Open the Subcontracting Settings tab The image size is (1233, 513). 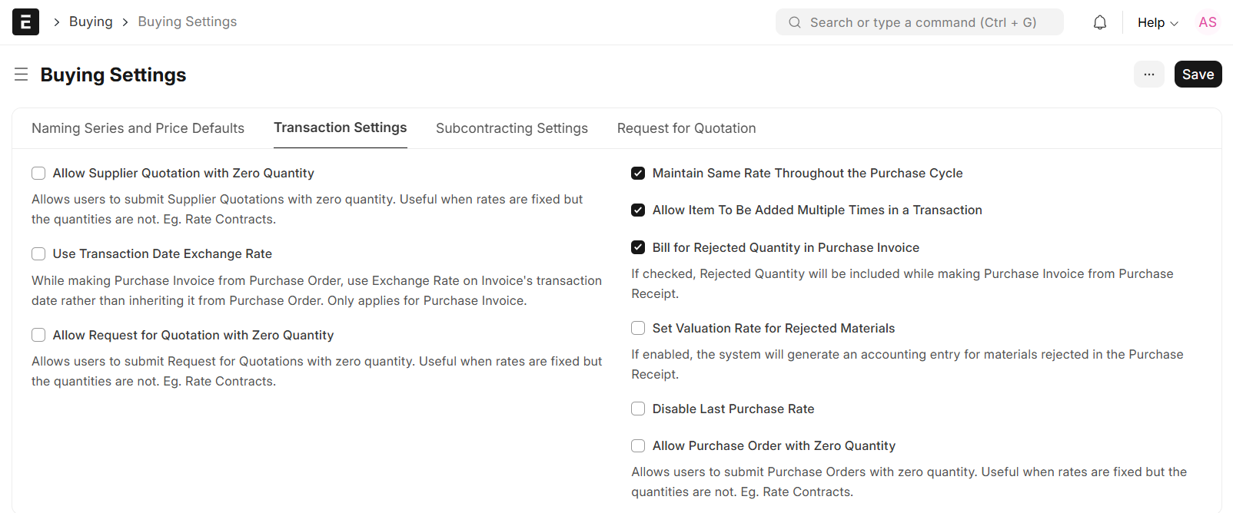(511, 128)
